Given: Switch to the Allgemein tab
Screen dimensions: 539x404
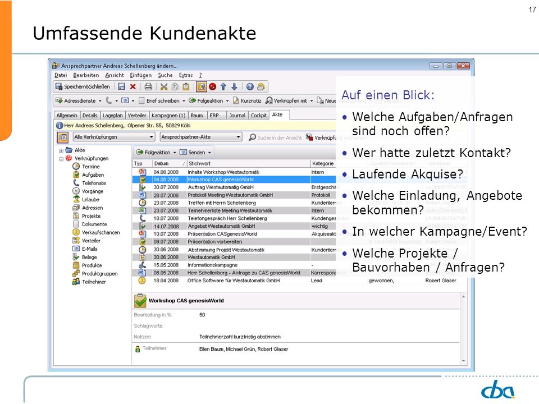Looking at the screenshot, I should click(x=67, y=116).
